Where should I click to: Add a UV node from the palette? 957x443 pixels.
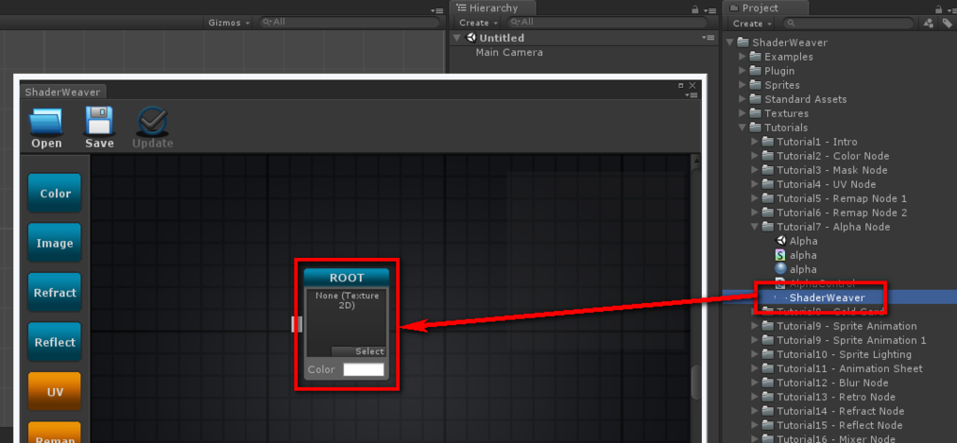point(55,392)
